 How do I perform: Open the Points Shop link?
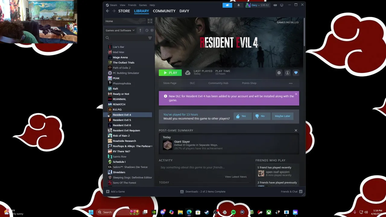(249, 83)
